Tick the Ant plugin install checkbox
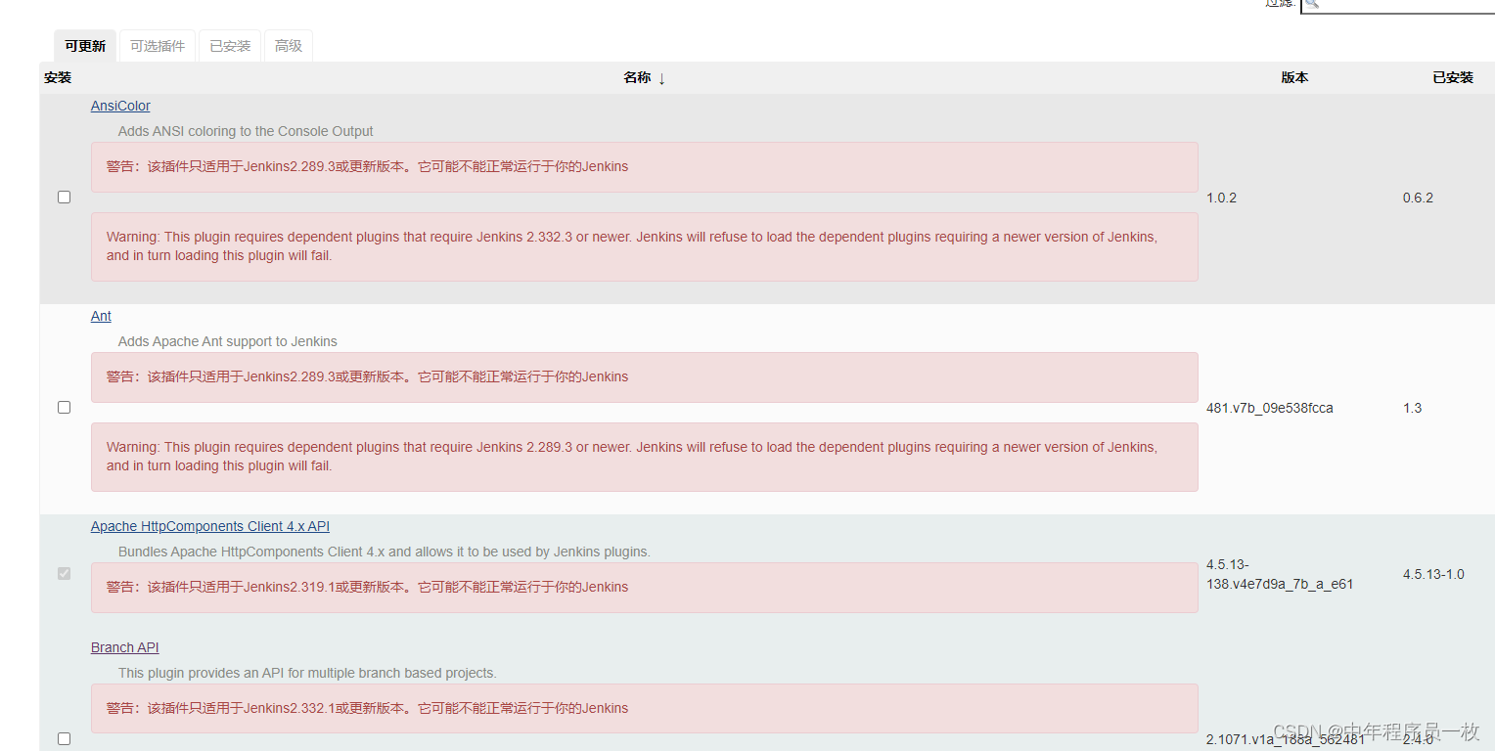 pos(65,407)
